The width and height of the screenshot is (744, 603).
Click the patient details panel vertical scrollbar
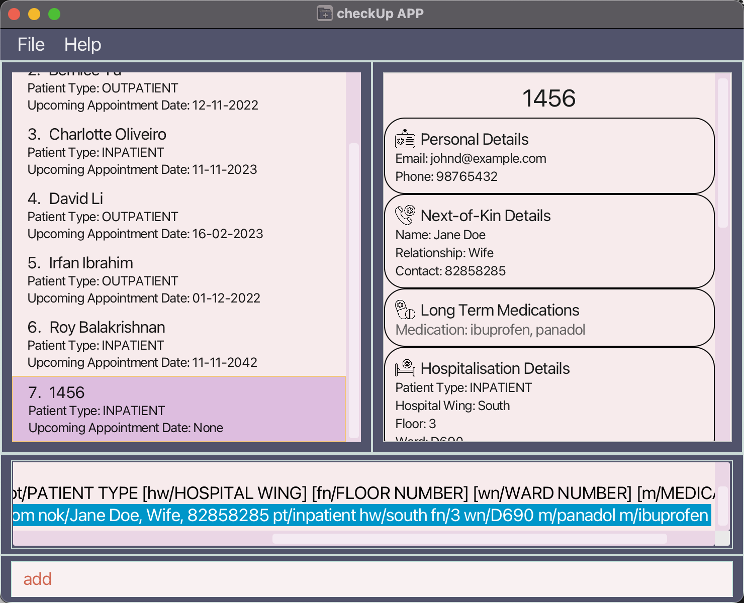[723, 153]
